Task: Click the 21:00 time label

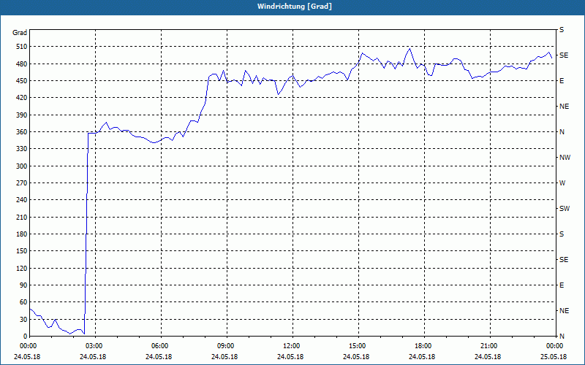Action: point(488,346)
